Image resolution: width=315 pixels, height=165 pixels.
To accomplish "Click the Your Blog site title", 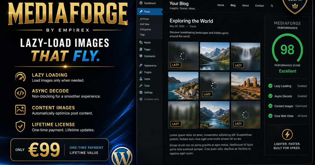I will (x=179, y=3).
